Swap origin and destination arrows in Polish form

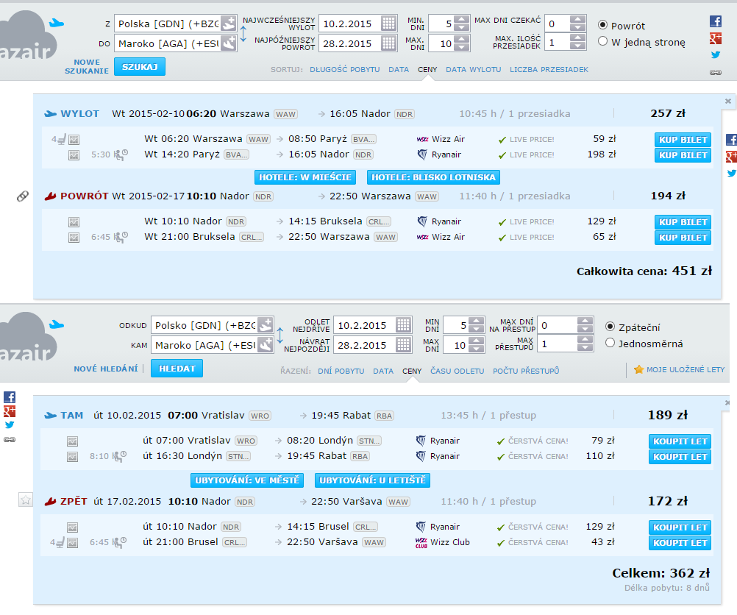(x=243, y=33)
